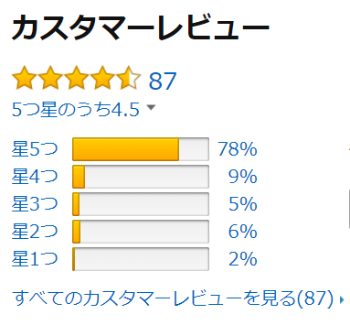Click the 4-star histogram bar
Screen dimensions: 350x336
tap(141, 177)
